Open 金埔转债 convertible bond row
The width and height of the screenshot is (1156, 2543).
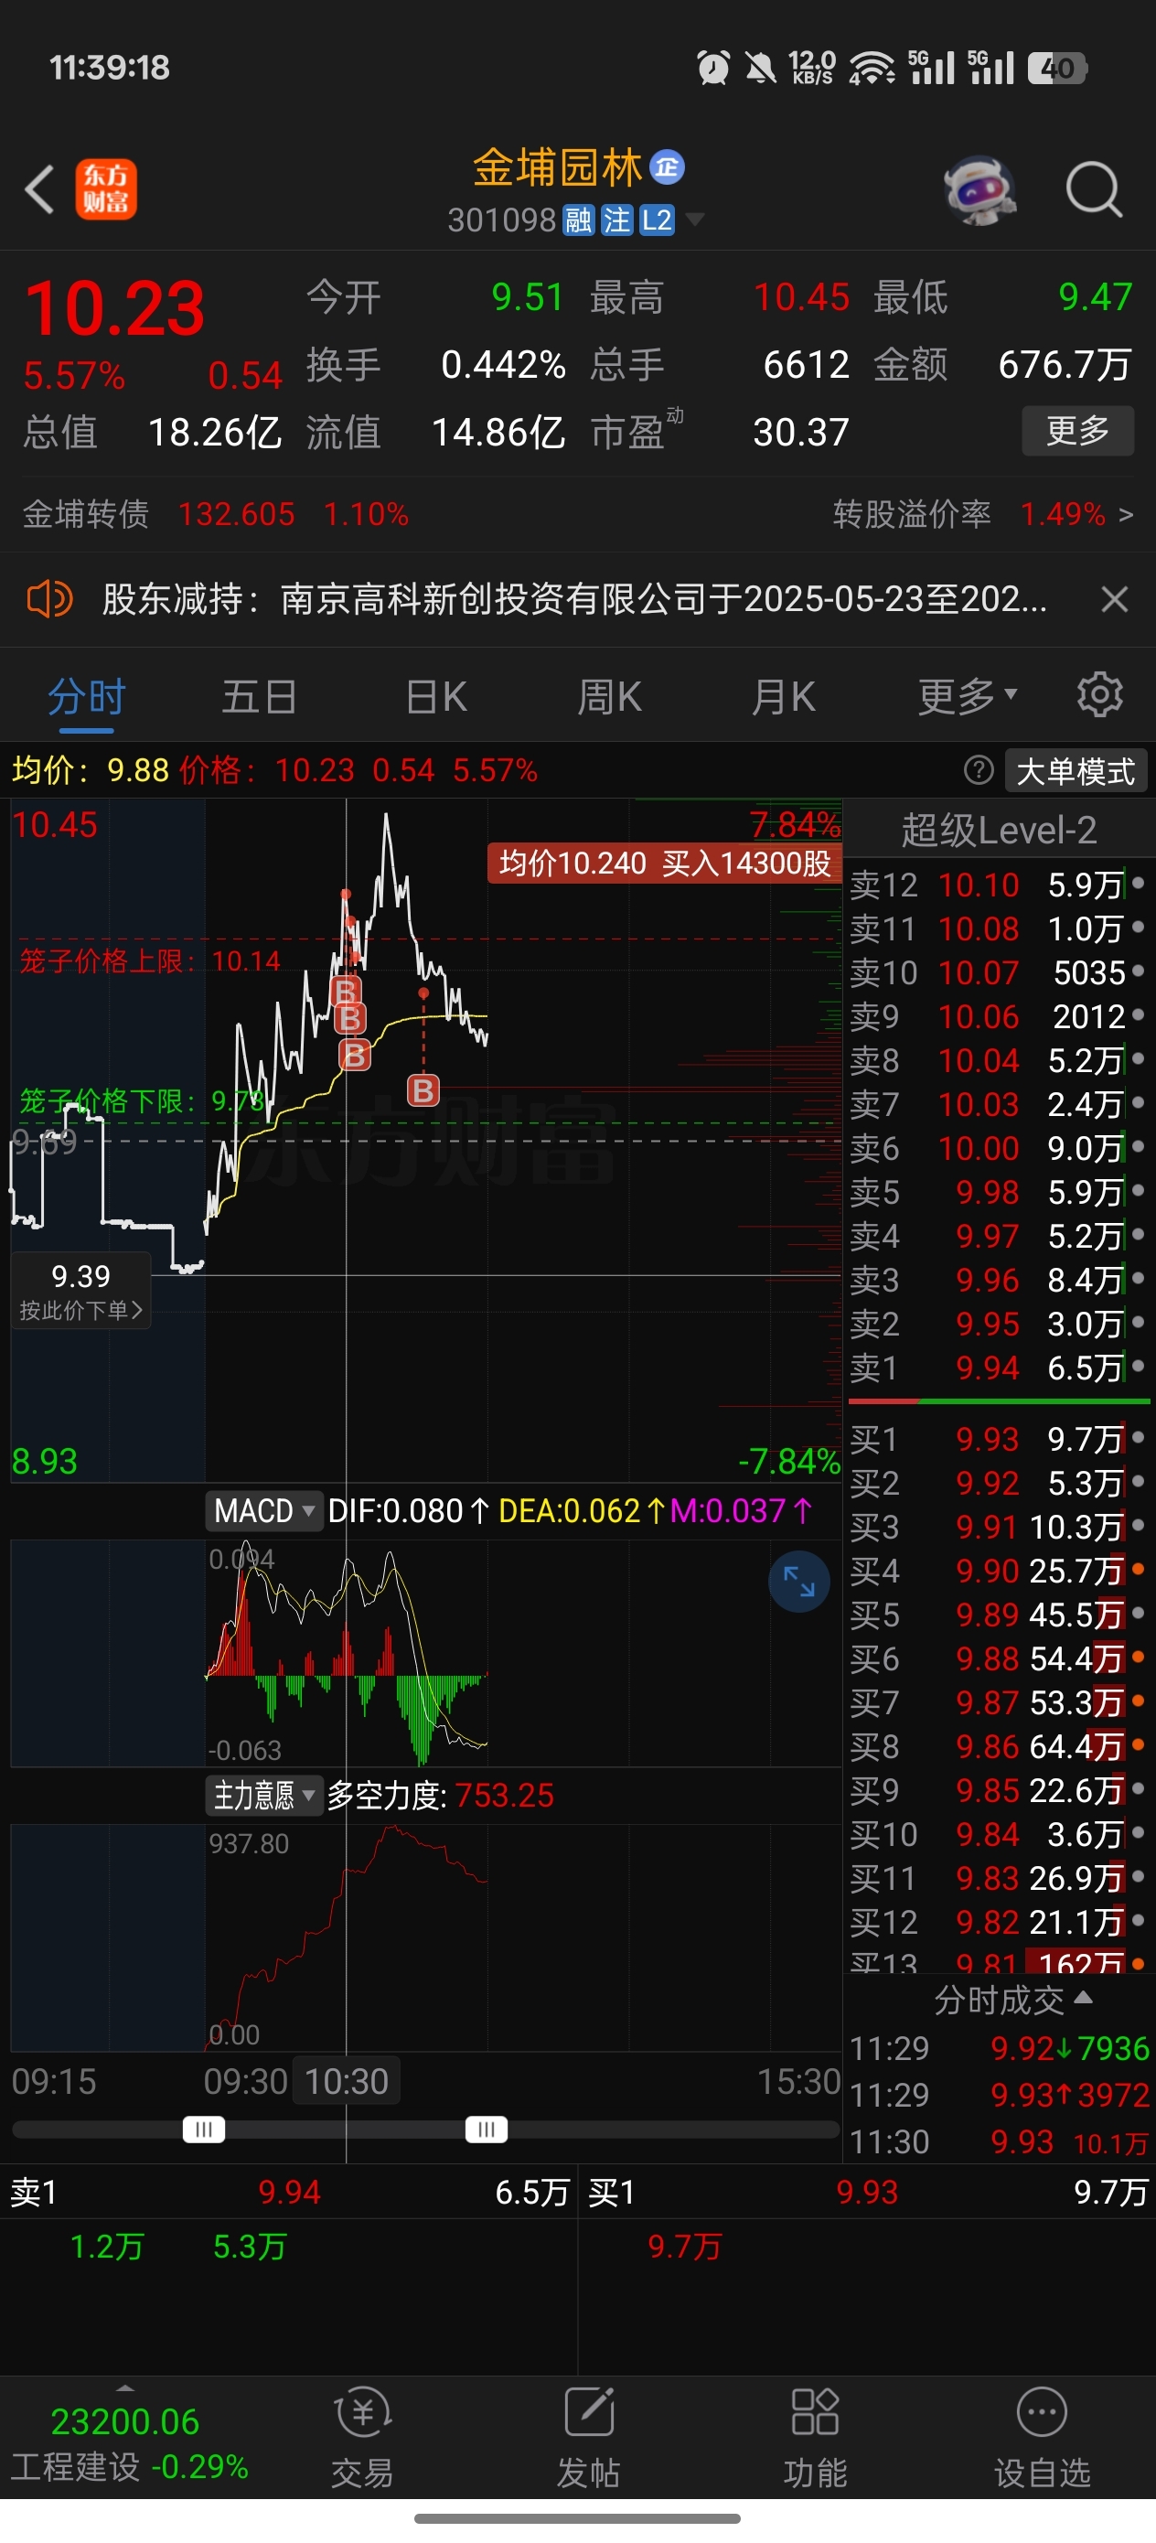tap(215, 514)
